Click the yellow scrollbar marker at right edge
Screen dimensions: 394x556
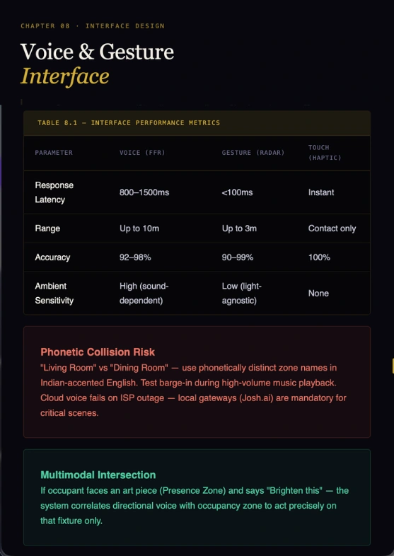[393, 366]
